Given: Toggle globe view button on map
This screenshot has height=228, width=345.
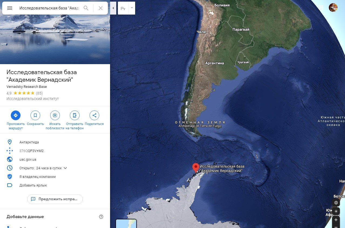Looking at the screenshot, I should 336,203.
